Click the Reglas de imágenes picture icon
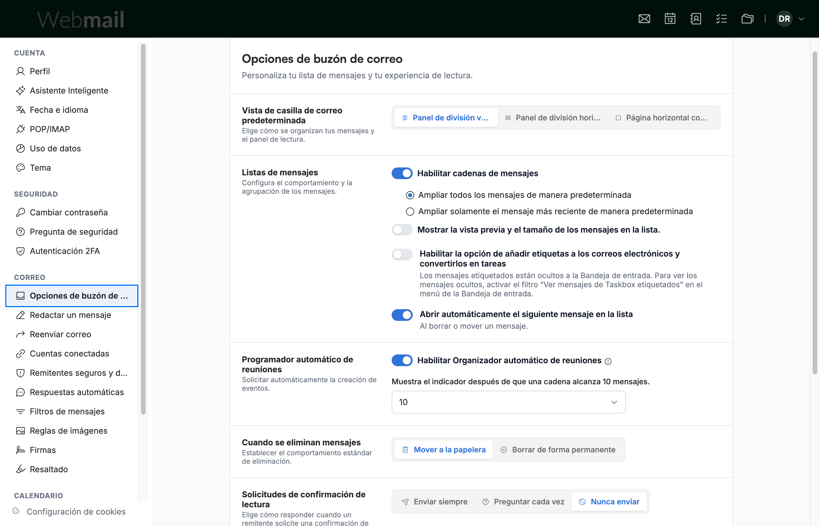The width and height of the screenshot is (819, 526). [20, 431]
